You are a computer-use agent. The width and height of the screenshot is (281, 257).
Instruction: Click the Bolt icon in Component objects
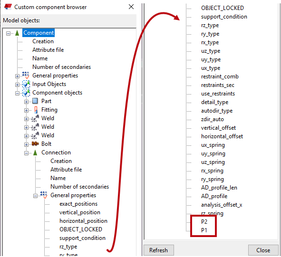click(x=35, y=143)
